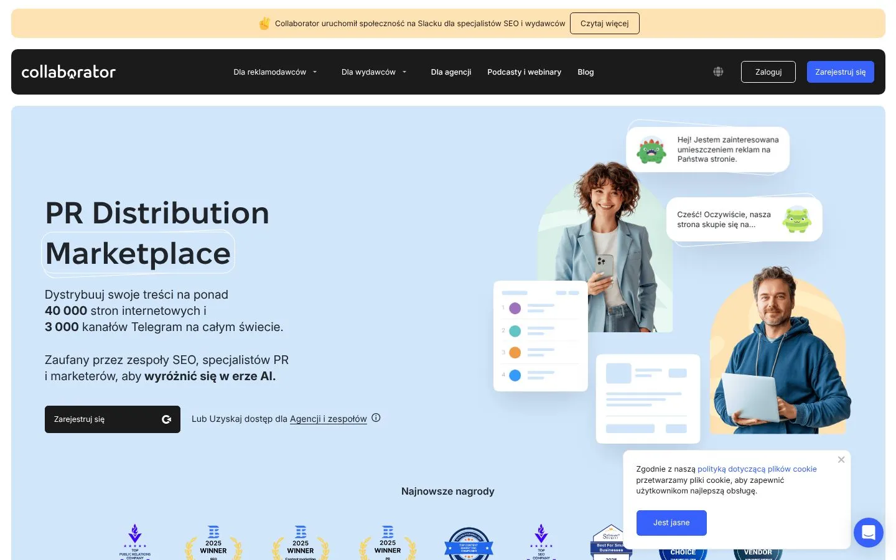Click the Top Public Relations Company badge
The height and width of the screenshot is (560, 896).
pyautogui.click(x=135, y=542)
